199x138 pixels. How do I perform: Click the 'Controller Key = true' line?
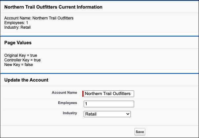[x=22, y=60]
